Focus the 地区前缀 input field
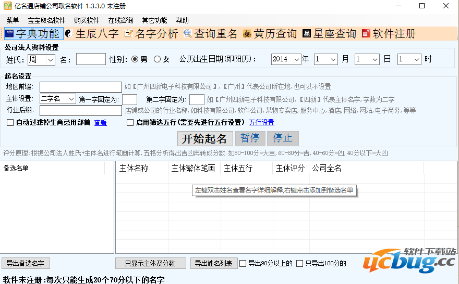This screenshot has width=459, height=284. tap(81, 87)
